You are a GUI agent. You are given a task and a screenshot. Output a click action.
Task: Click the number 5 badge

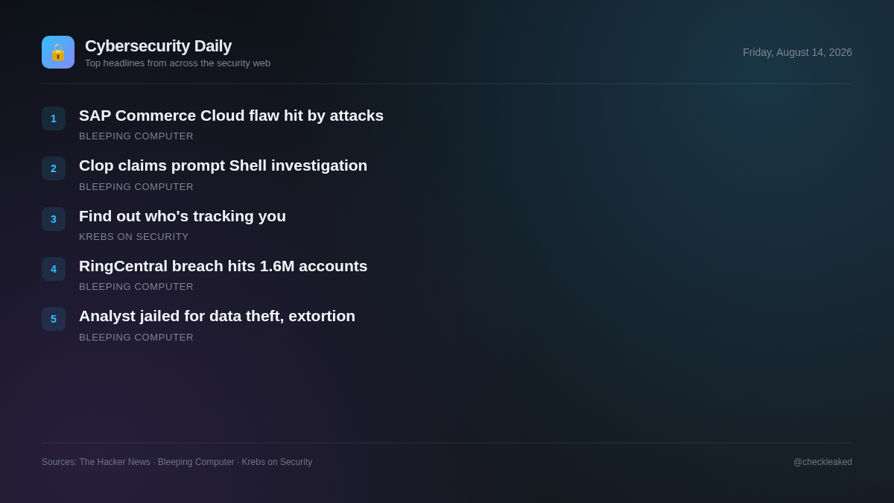tap(54, 319)
